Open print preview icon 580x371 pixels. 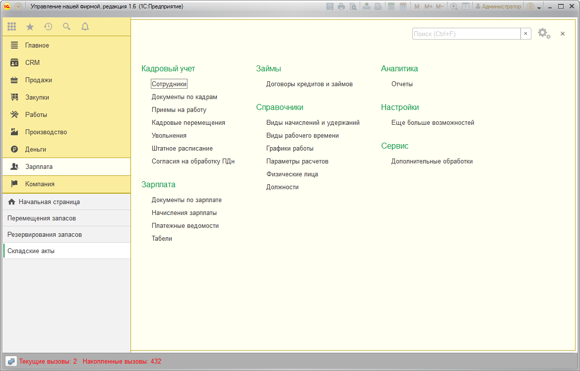point(353,6)
